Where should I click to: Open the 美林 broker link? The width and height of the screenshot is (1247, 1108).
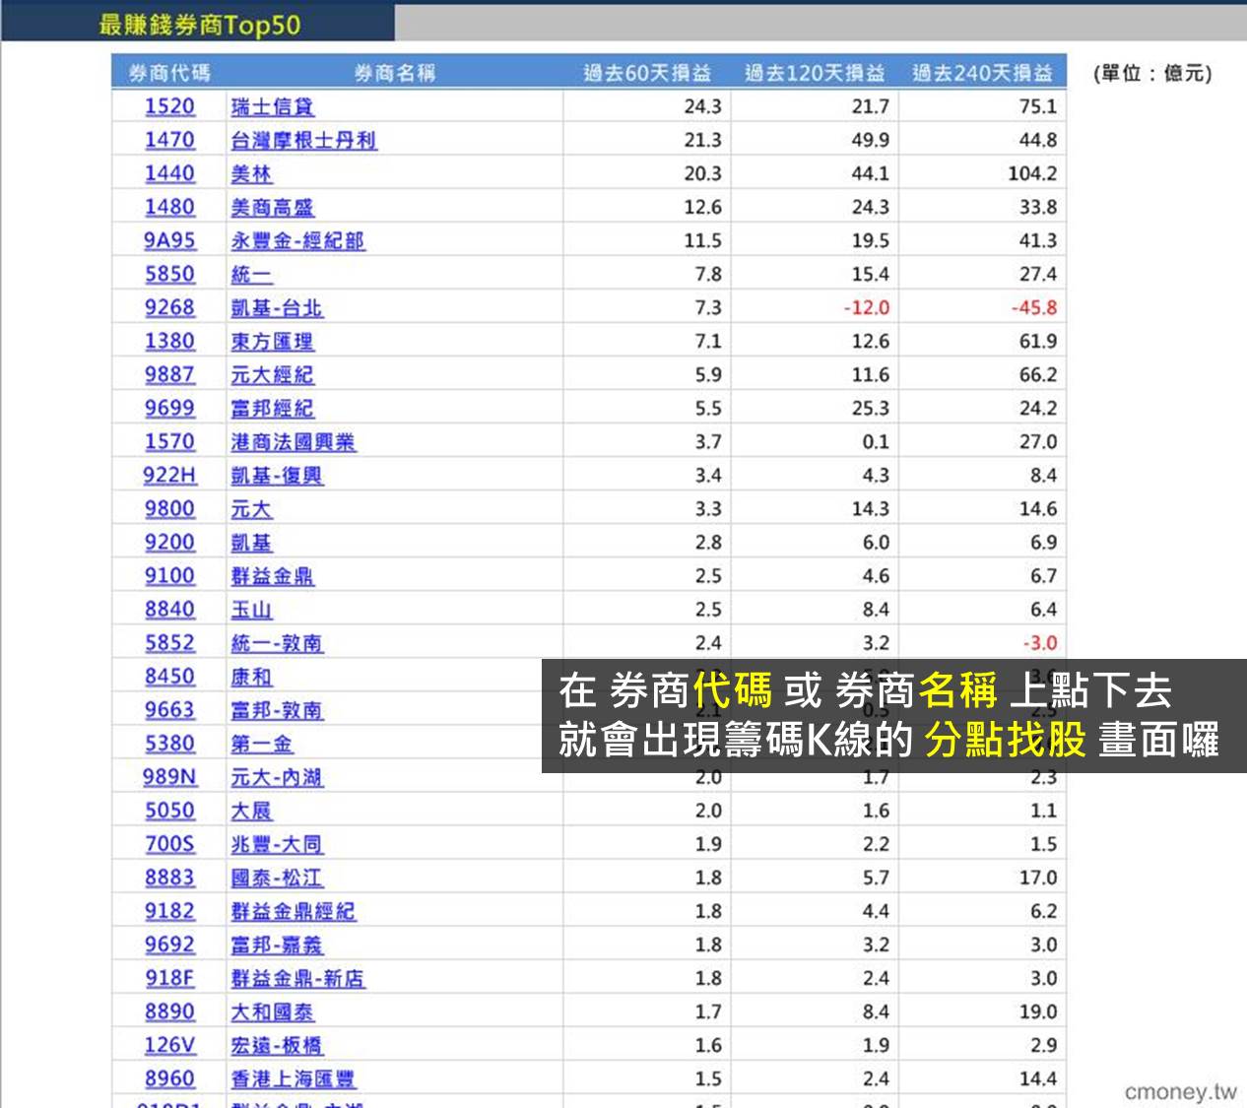click(251, 174)
